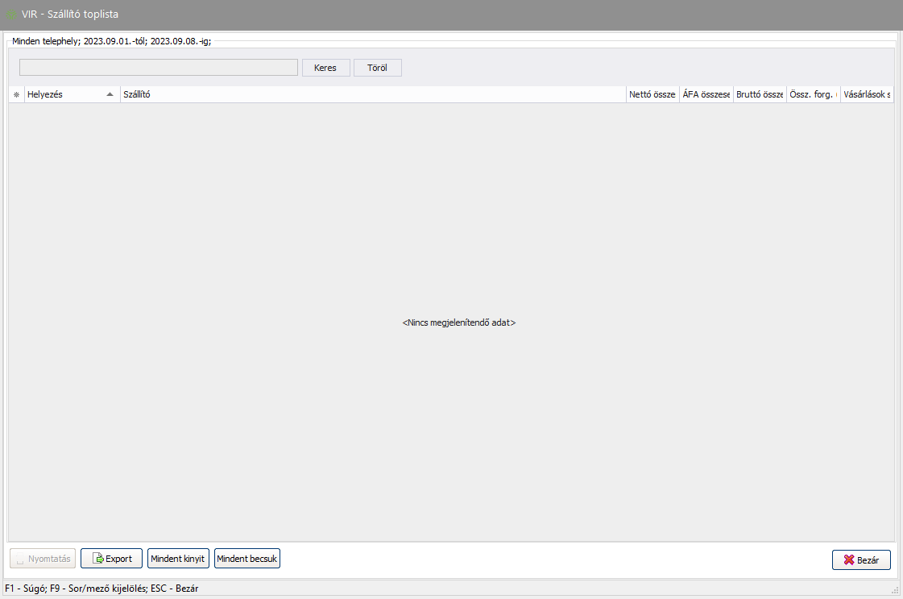Click into the search text field
The image size is (903, 599).
(x=159, y=68)
